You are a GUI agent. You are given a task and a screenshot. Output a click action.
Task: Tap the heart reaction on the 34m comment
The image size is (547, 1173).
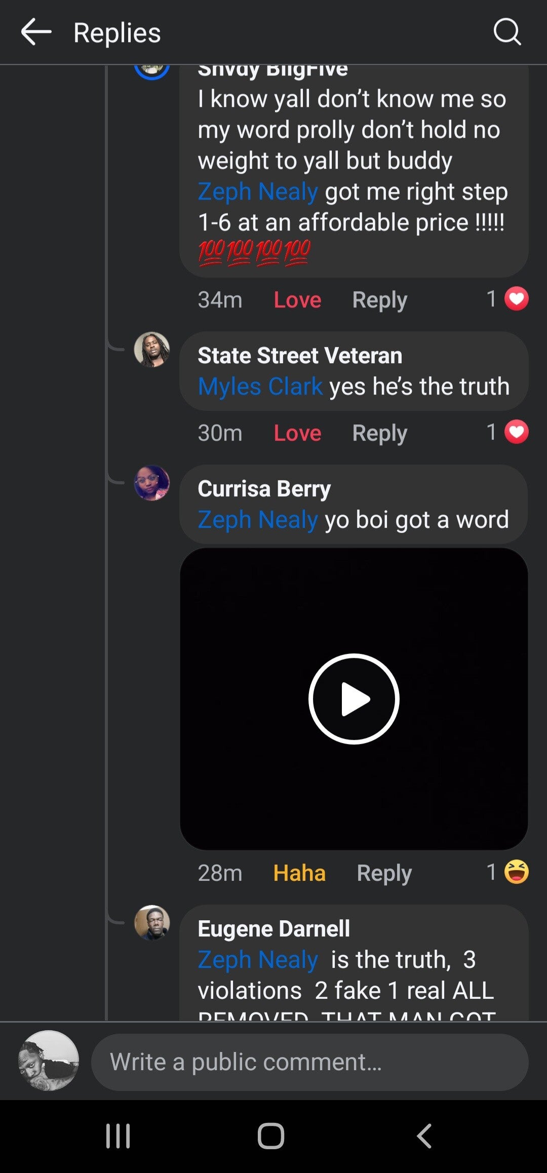516,299
